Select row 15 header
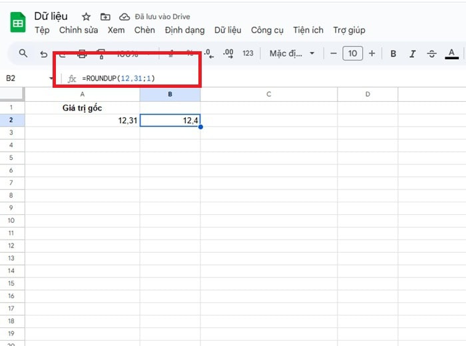This screenshot has height=346, width=466. [12, 283]
